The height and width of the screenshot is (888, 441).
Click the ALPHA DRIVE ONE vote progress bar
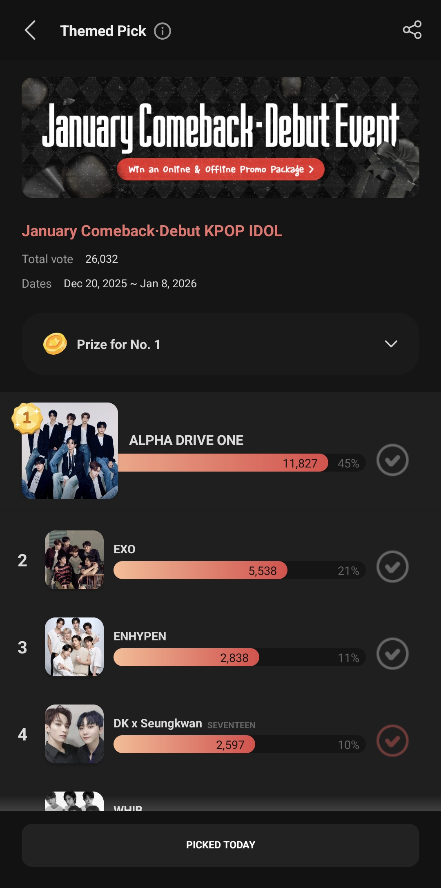click(223, 463)
